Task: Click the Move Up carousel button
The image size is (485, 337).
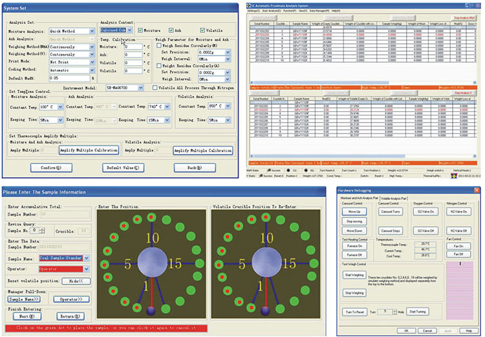Action: pos(354,212)
